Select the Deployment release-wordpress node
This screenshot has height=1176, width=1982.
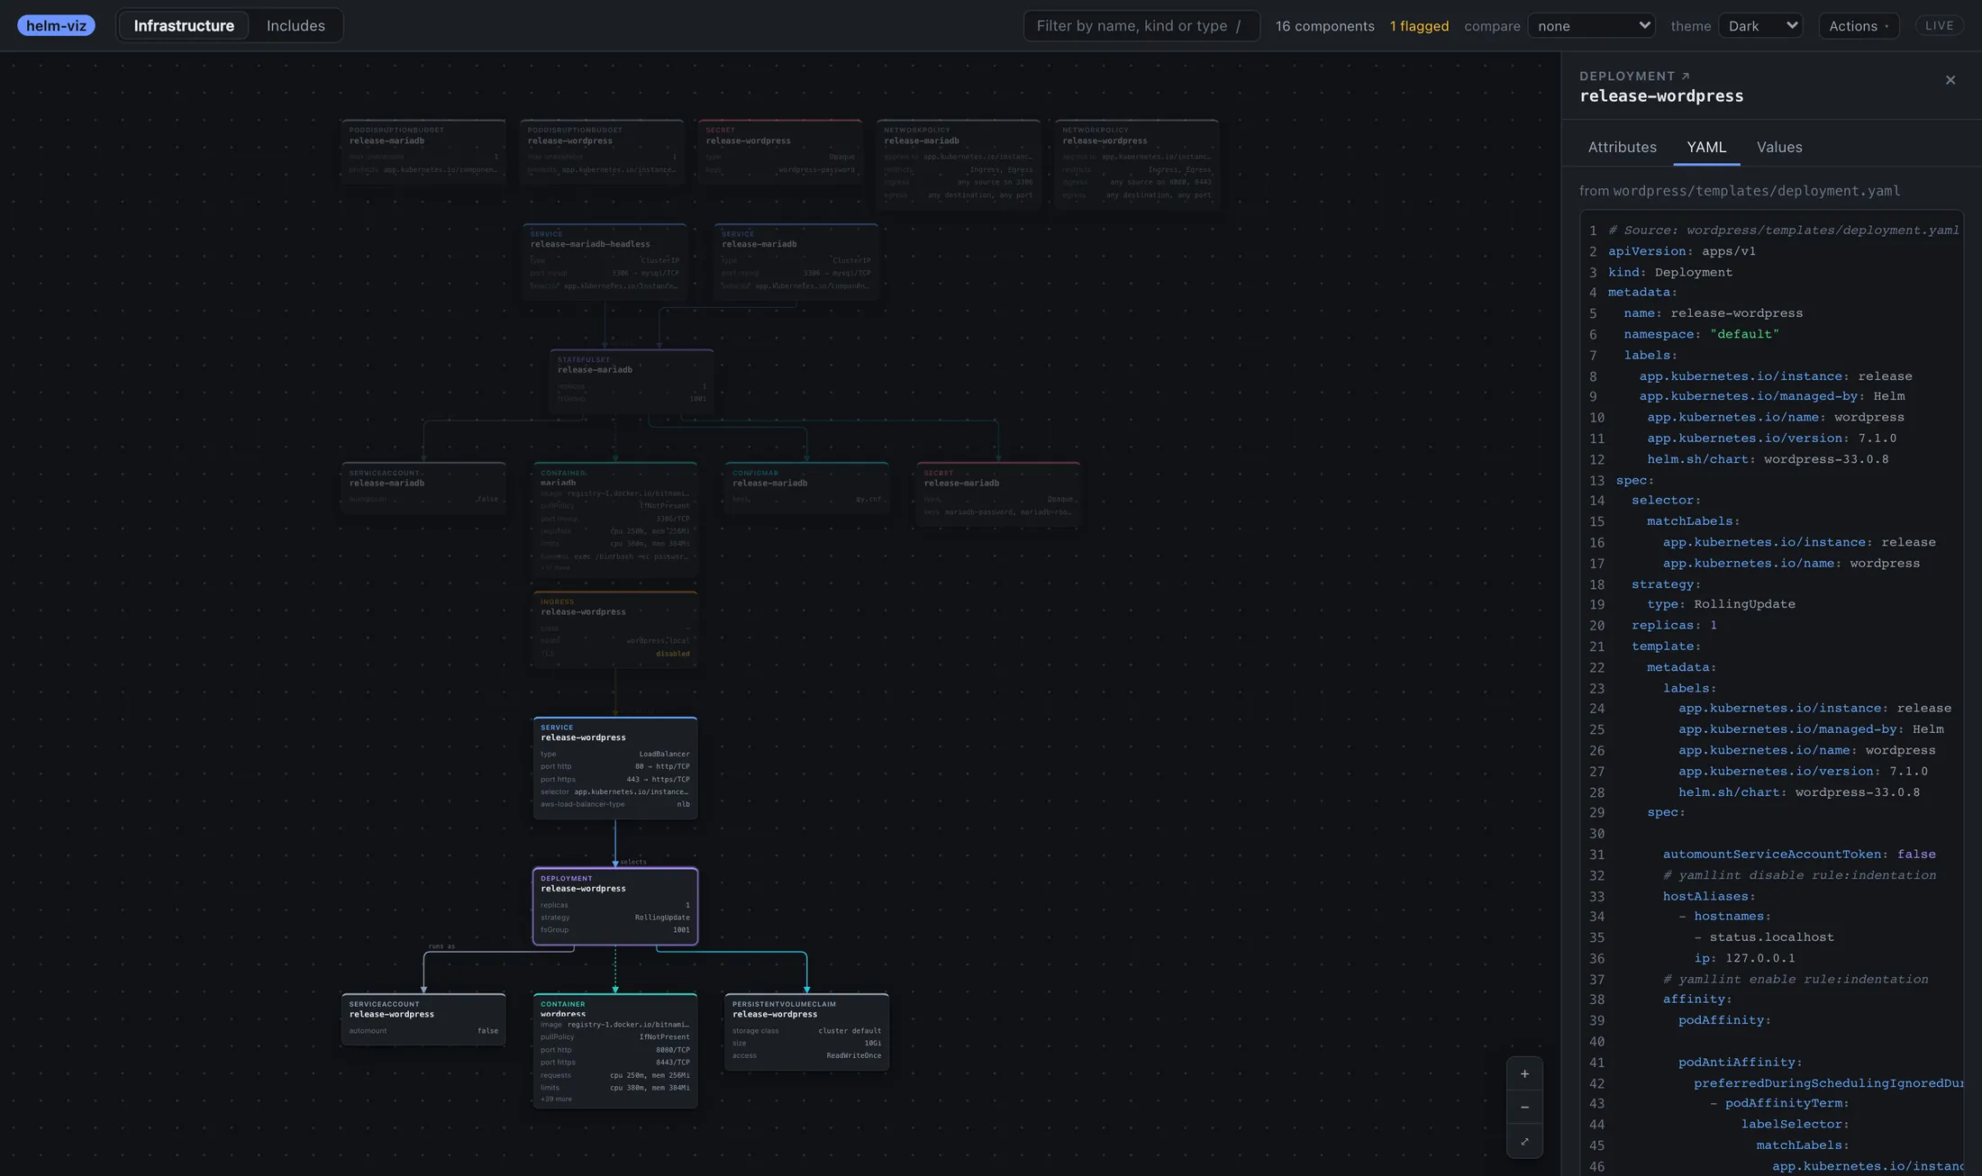tap(615, 906)
